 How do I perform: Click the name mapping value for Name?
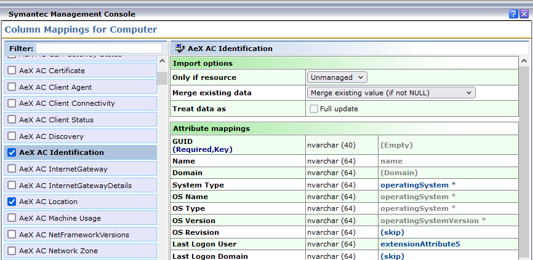(391, 161)
